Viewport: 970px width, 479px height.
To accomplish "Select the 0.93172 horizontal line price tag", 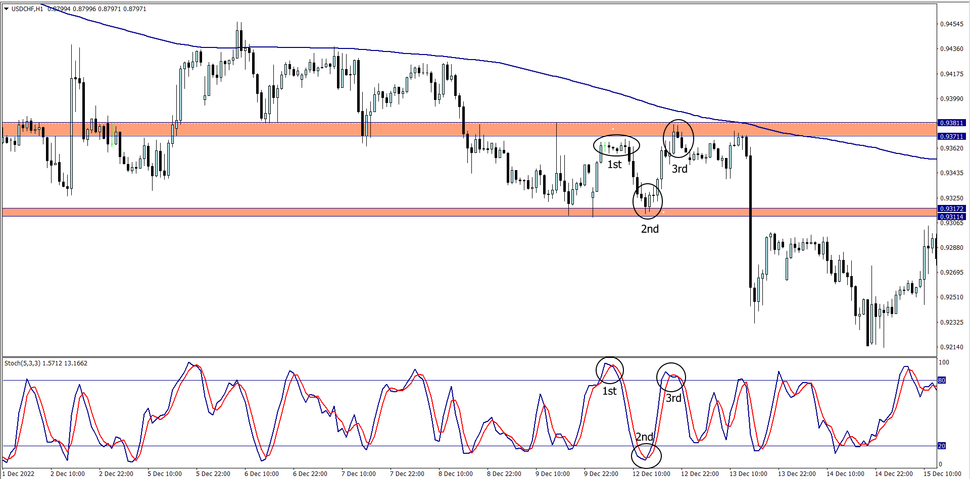I will coord(952,209).
